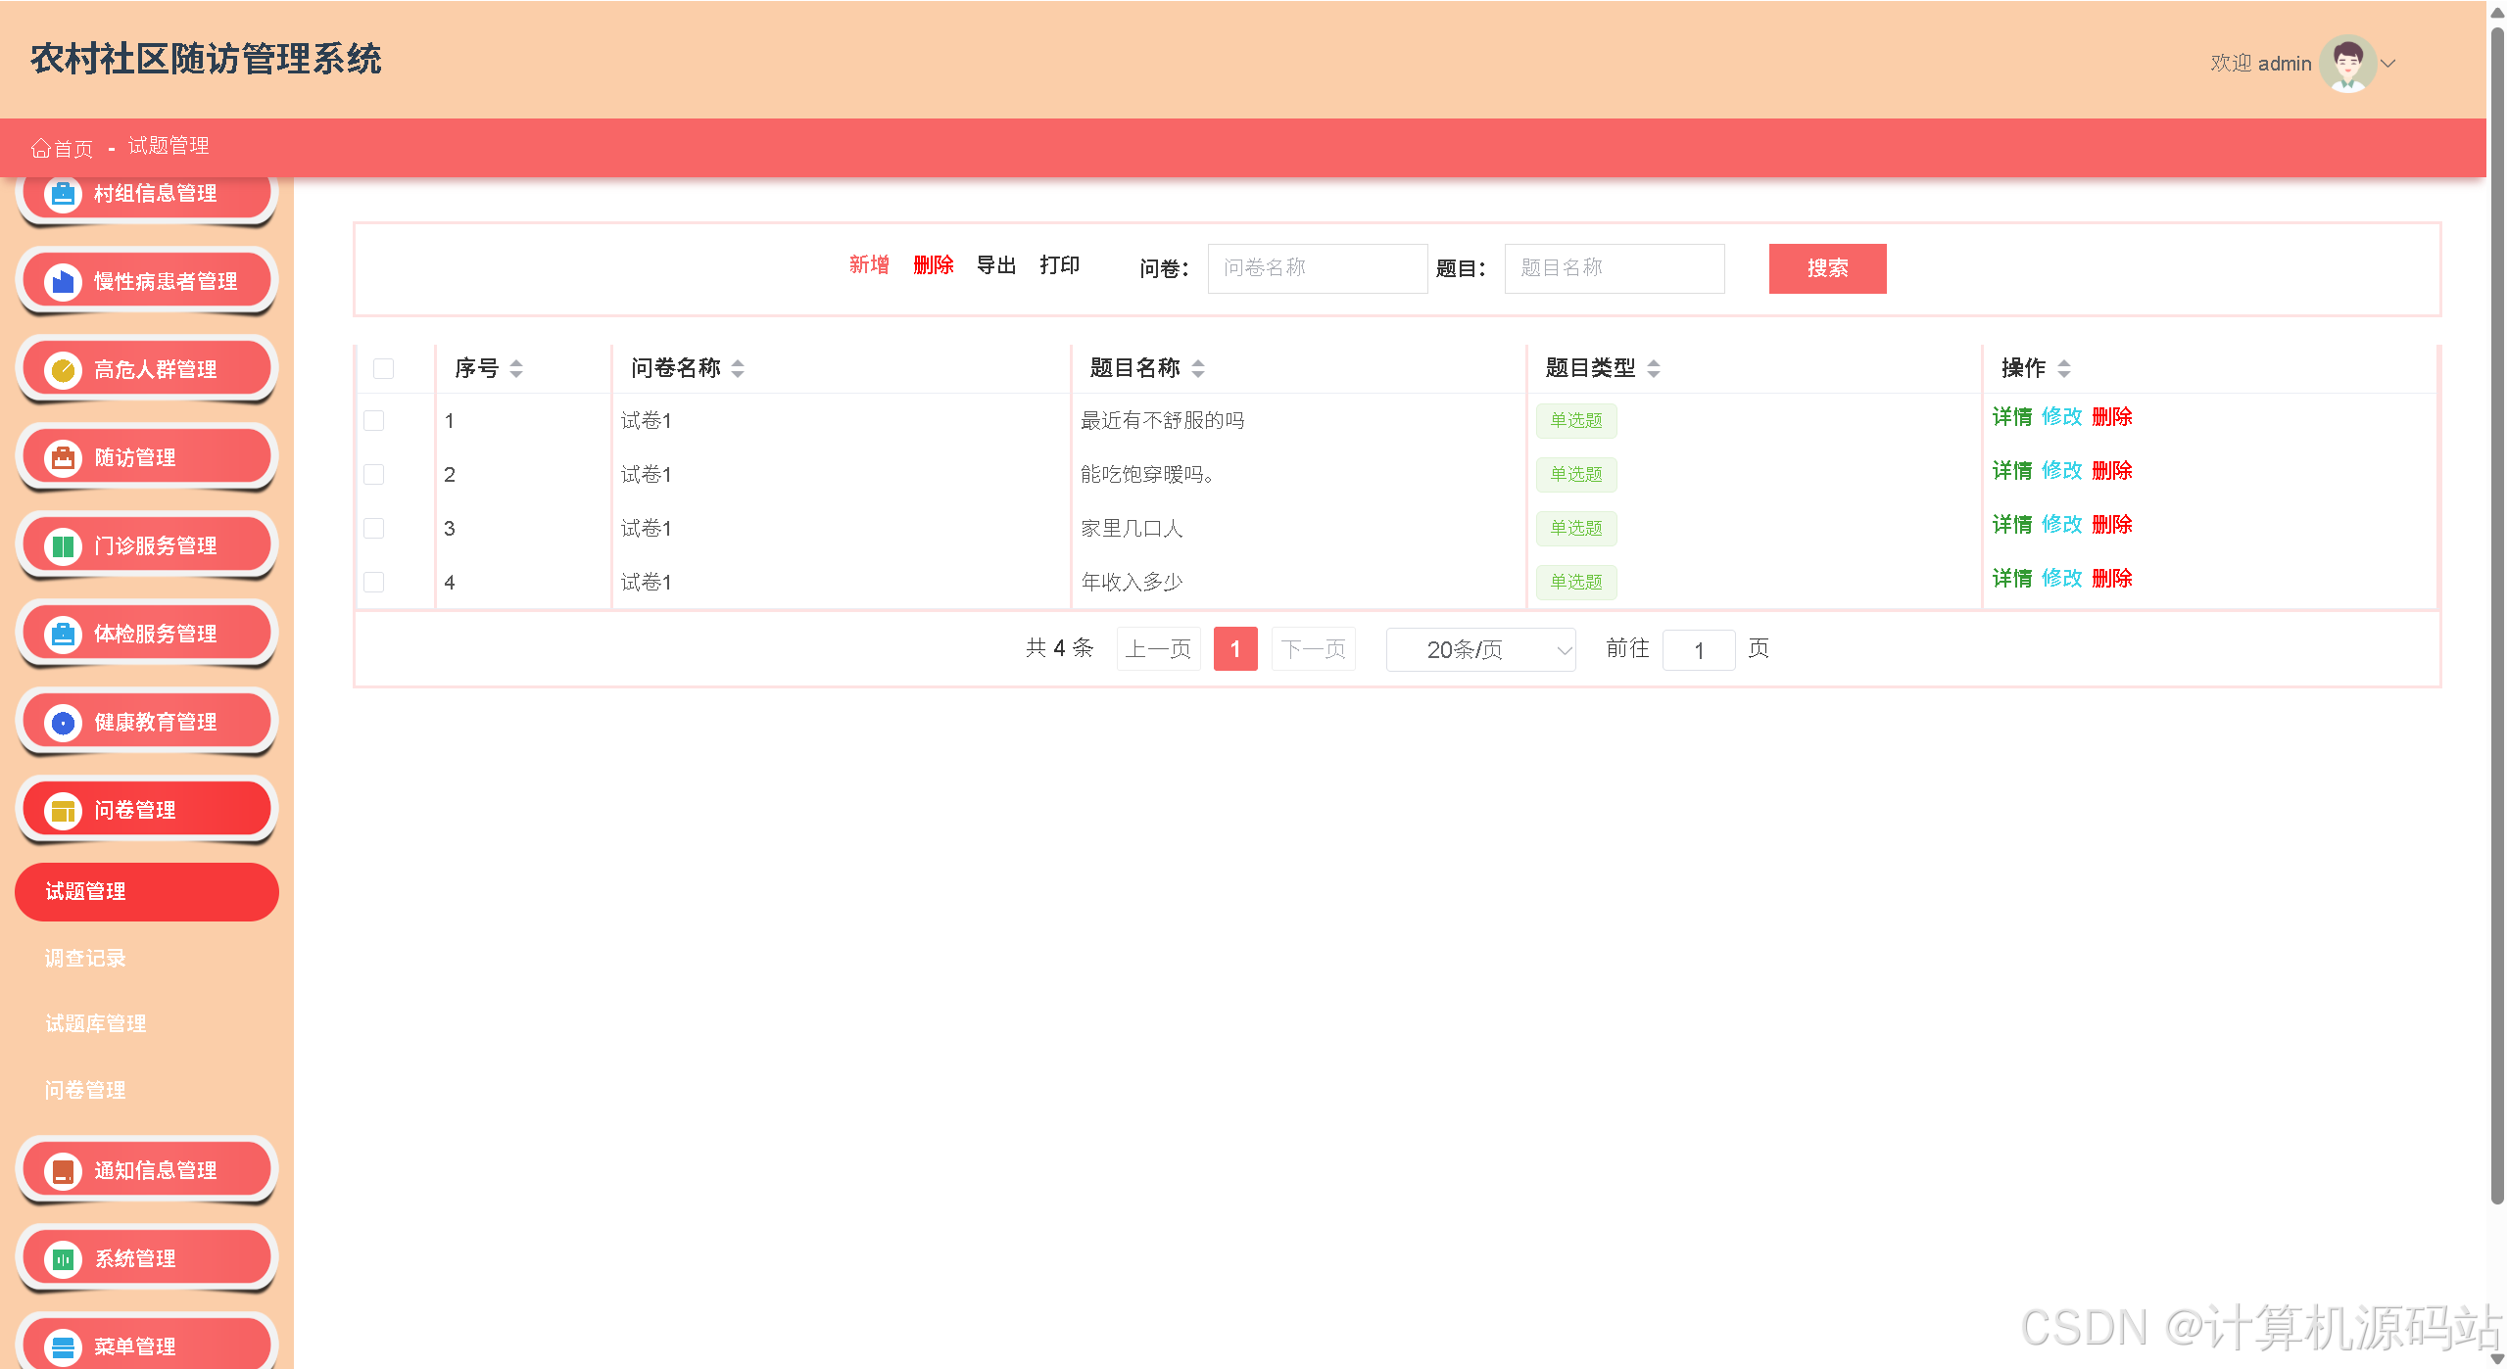The image size is (2507, 1369).
Task: Click the 题目名称 search input
Action: [x=1615, y=268]
